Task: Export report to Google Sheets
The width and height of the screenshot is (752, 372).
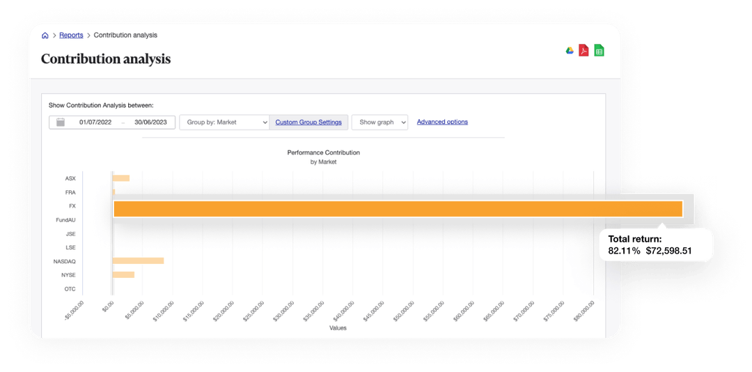Action: click(599, 50)
